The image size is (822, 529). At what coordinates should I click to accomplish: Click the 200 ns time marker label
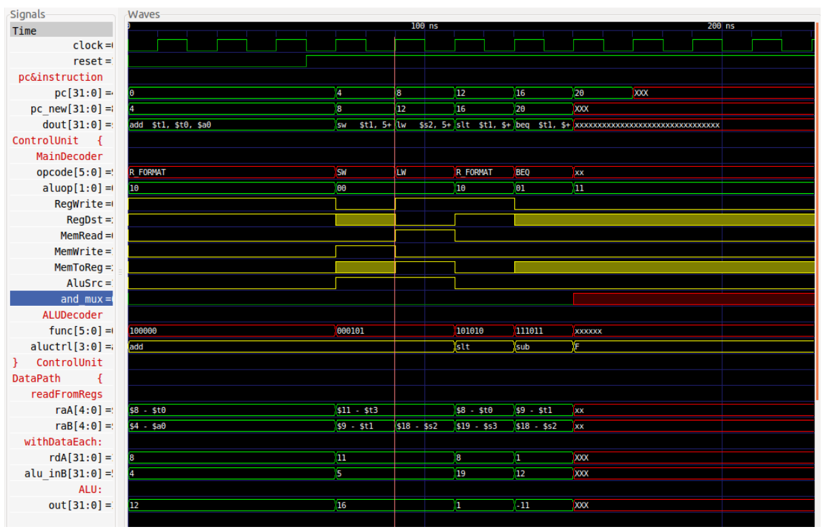[720, 26]
